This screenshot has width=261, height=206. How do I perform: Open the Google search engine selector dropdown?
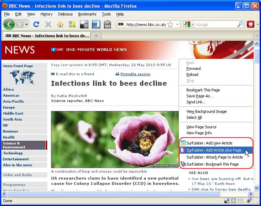189,24
